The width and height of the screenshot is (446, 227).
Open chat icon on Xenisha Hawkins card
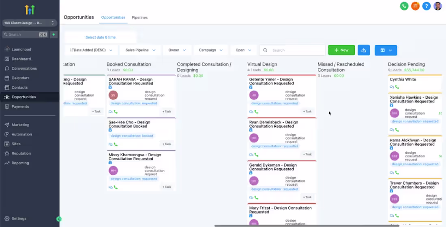tap(392, 130)
